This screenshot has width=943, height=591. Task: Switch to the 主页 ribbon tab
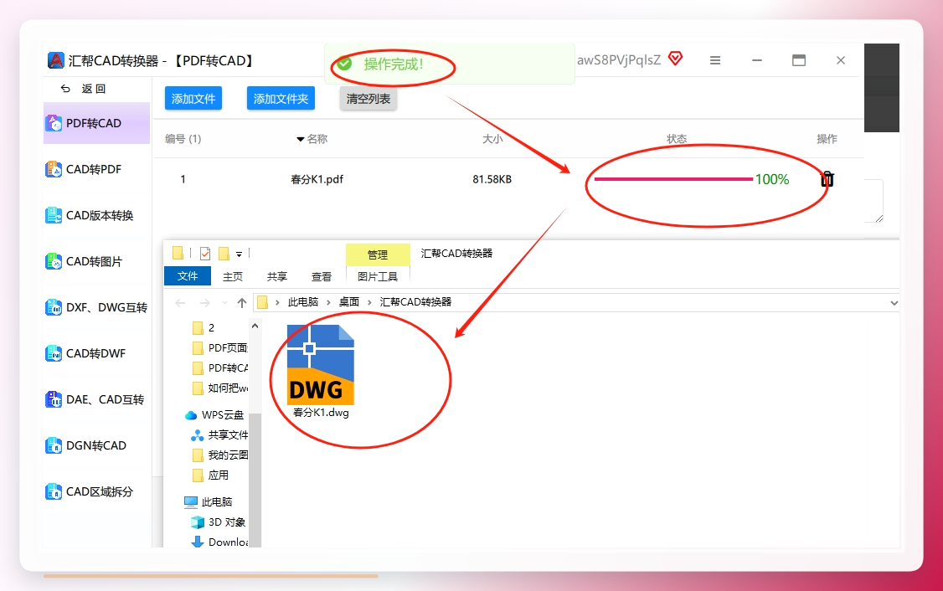click(233, 276)
